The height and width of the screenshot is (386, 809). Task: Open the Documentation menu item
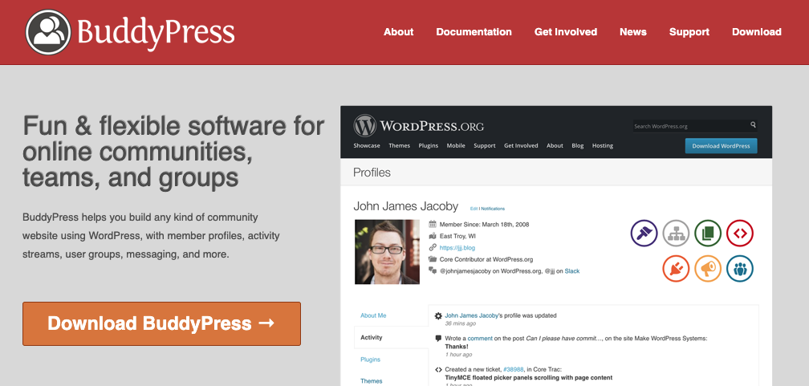point(474,32)
